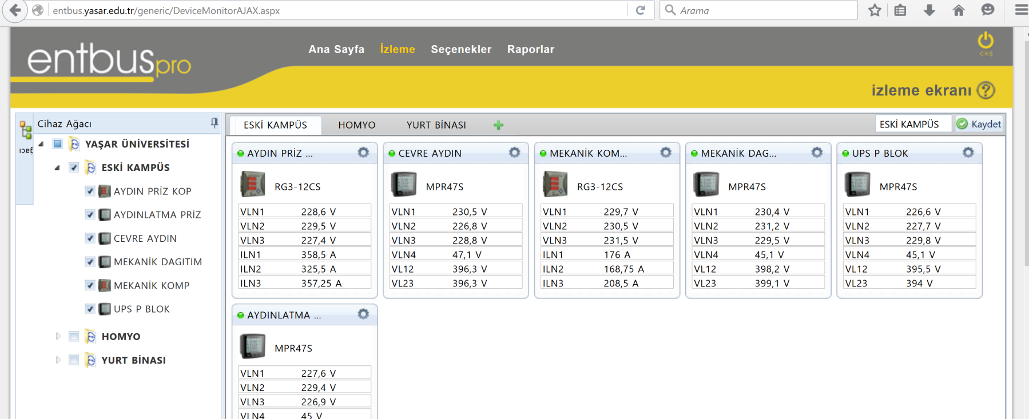
Task: Click the YAŞAR ÜNİVERSİTESİ tree label
Action: 137,144
